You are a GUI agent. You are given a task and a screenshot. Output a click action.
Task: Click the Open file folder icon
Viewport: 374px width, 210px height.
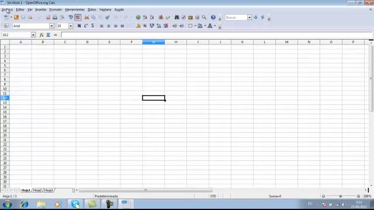[x=16, y=17]
